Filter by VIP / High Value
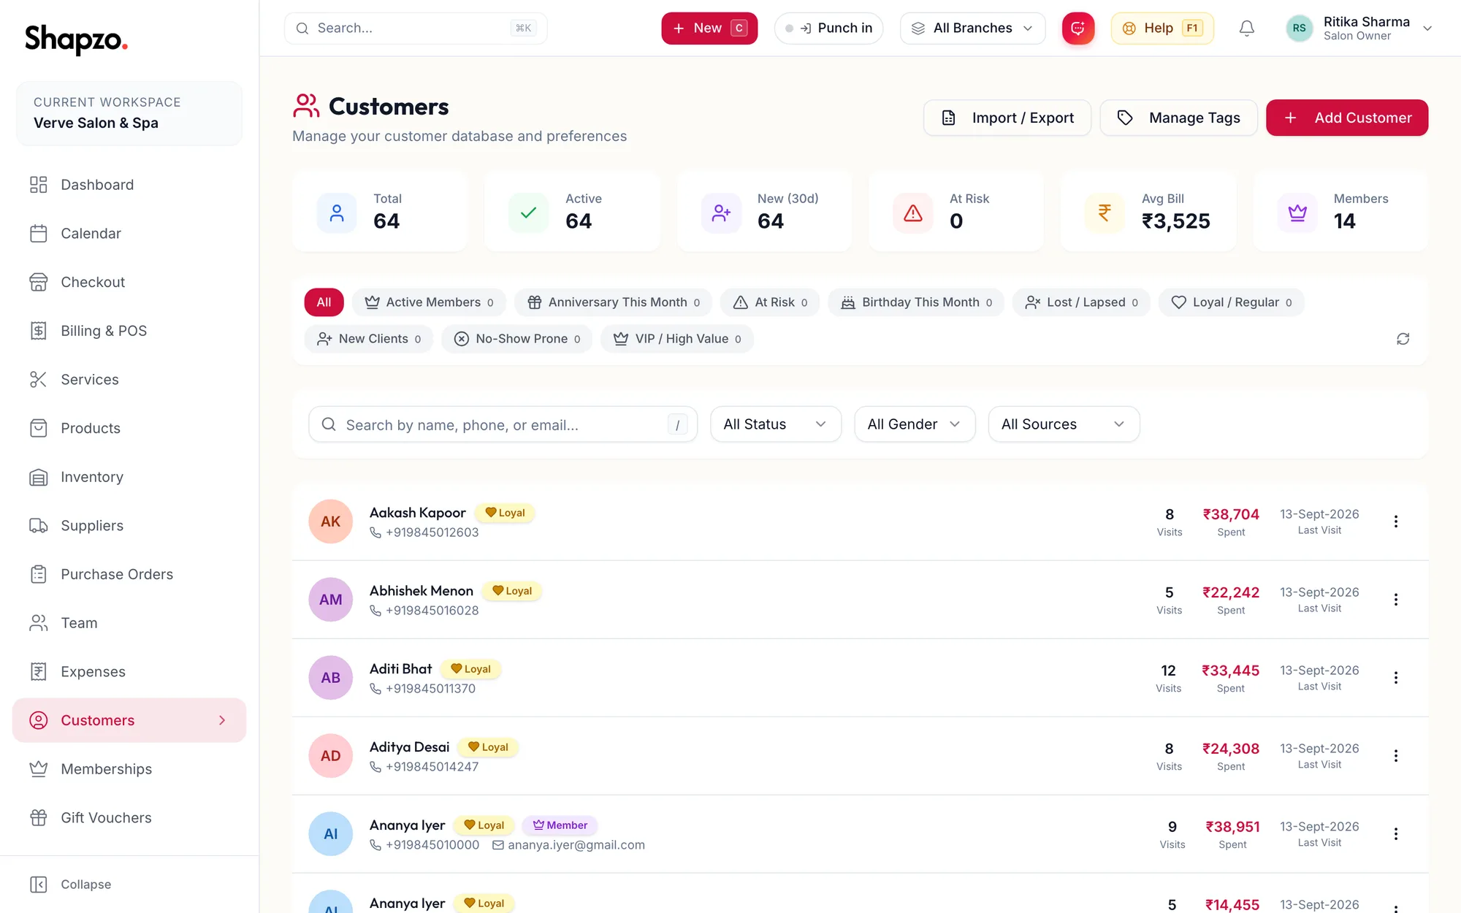This screenshot has width=1461, height=913. pyautogui.click(x=677, y=339)
